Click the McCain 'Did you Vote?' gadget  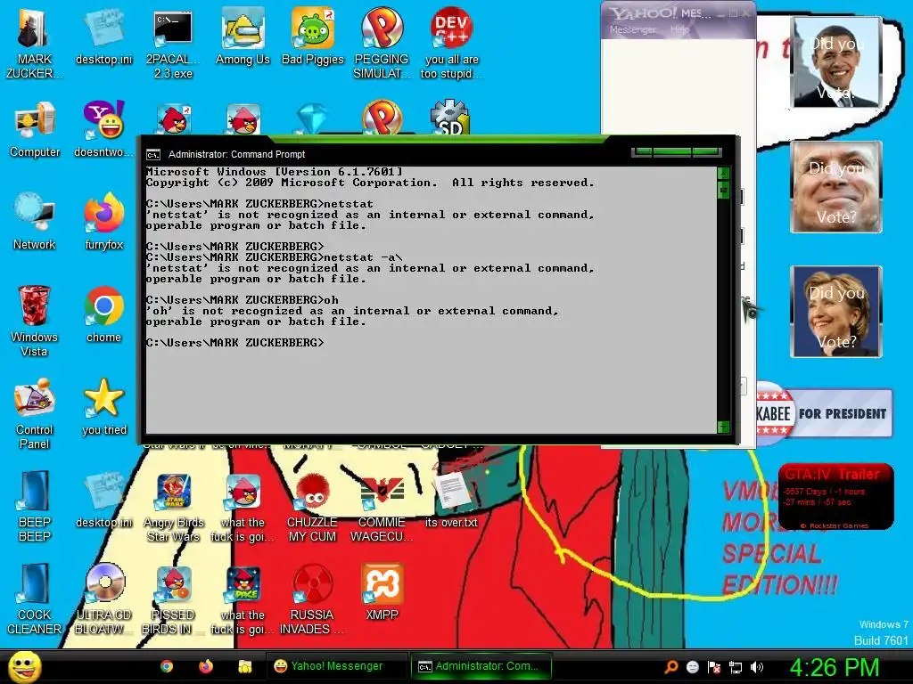[x=836, y=187]
